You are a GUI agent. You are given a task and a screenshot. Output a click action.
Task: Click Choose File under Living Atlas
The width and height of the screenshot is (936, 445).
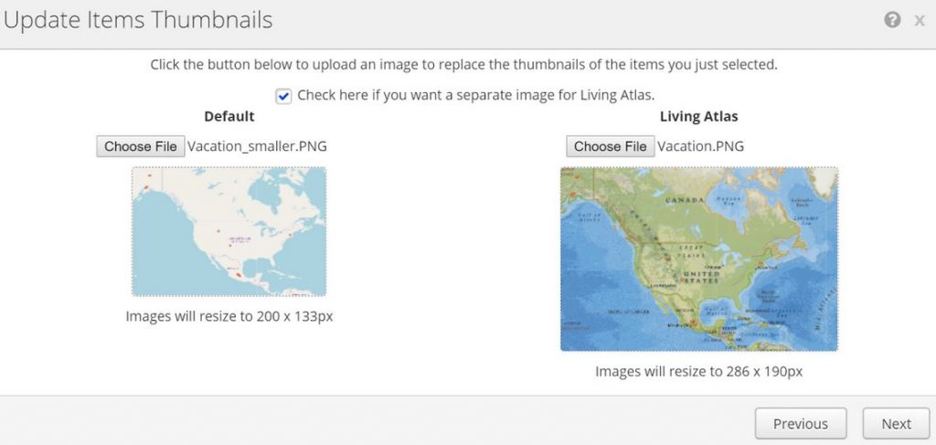[x=611, y=146]
